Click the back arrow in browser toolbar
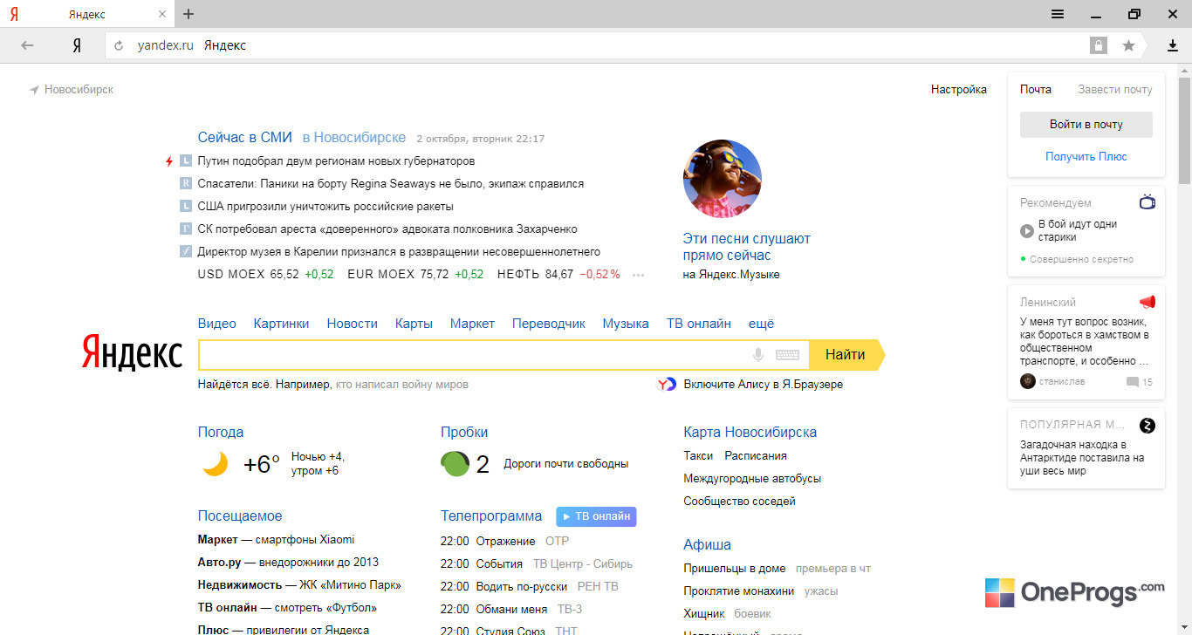The width and height of the screenshot is (1192, 635). [x=27, y=45]
